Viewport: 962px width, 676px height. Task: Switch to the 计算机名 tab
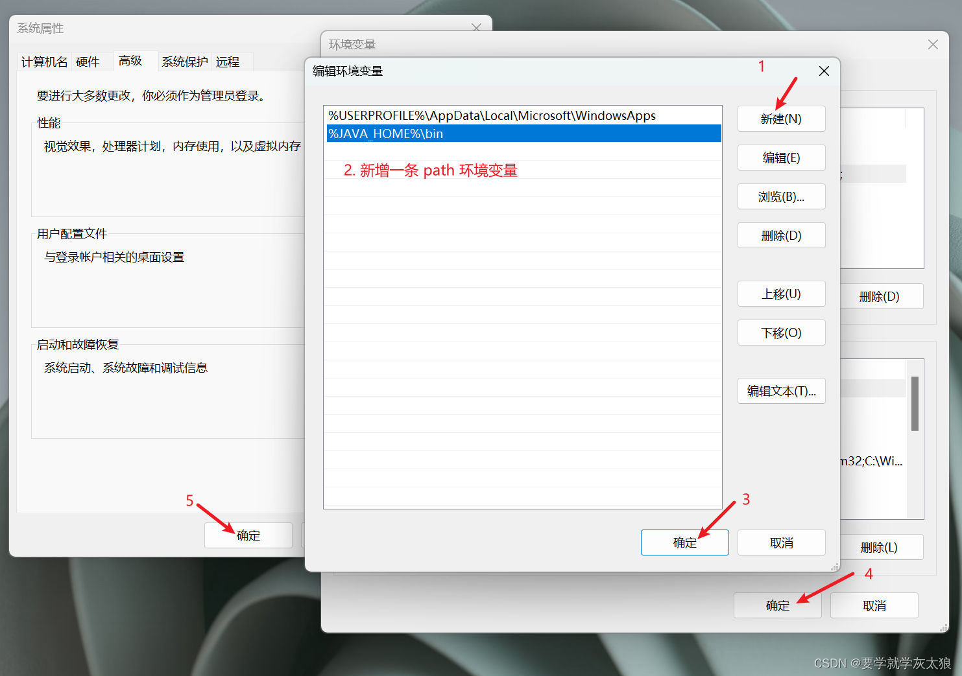[44, 62]
